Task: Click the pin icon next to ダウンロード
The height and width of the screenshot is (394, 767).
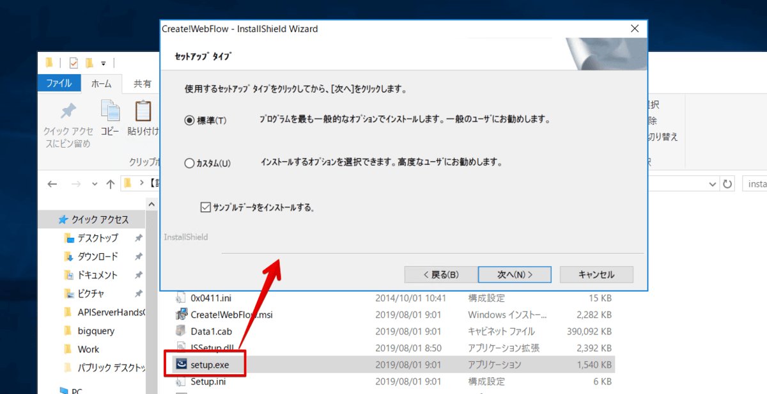Action: pyautogui.click(x=138, y=256)
